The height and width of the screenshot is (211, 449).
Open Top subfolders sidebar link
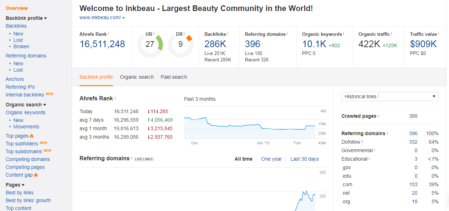[22, 144]
